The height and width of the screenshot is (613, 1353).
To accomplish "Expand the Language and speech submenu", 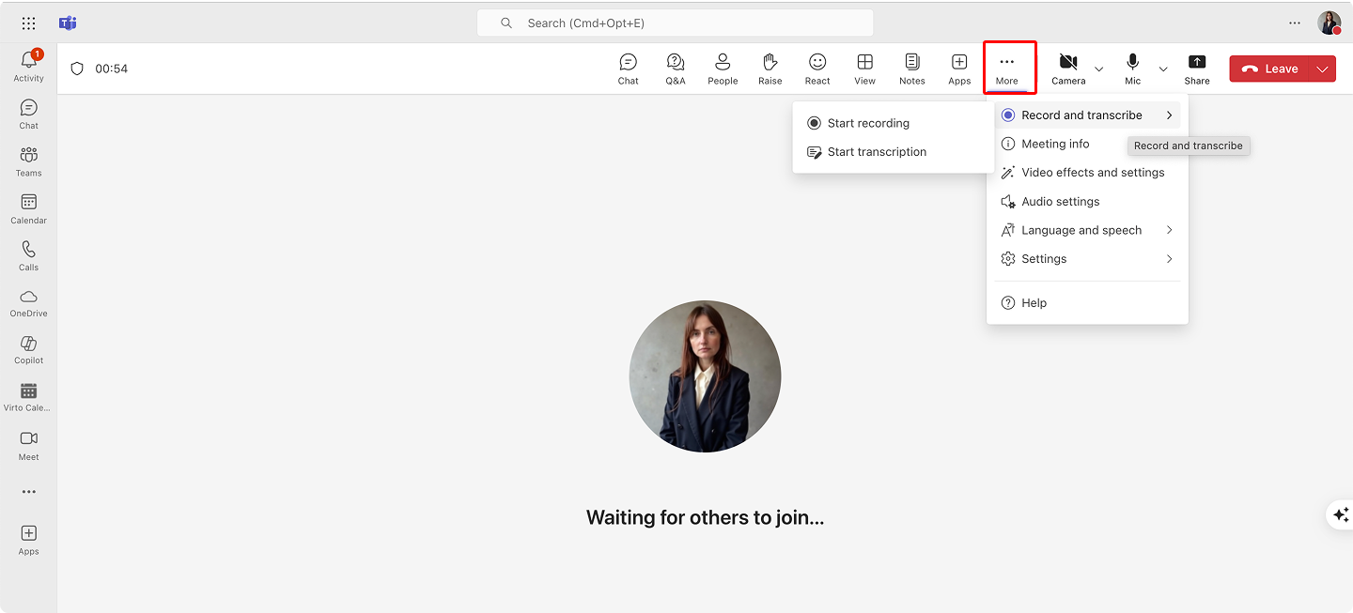I will [x=1081, y=229].
